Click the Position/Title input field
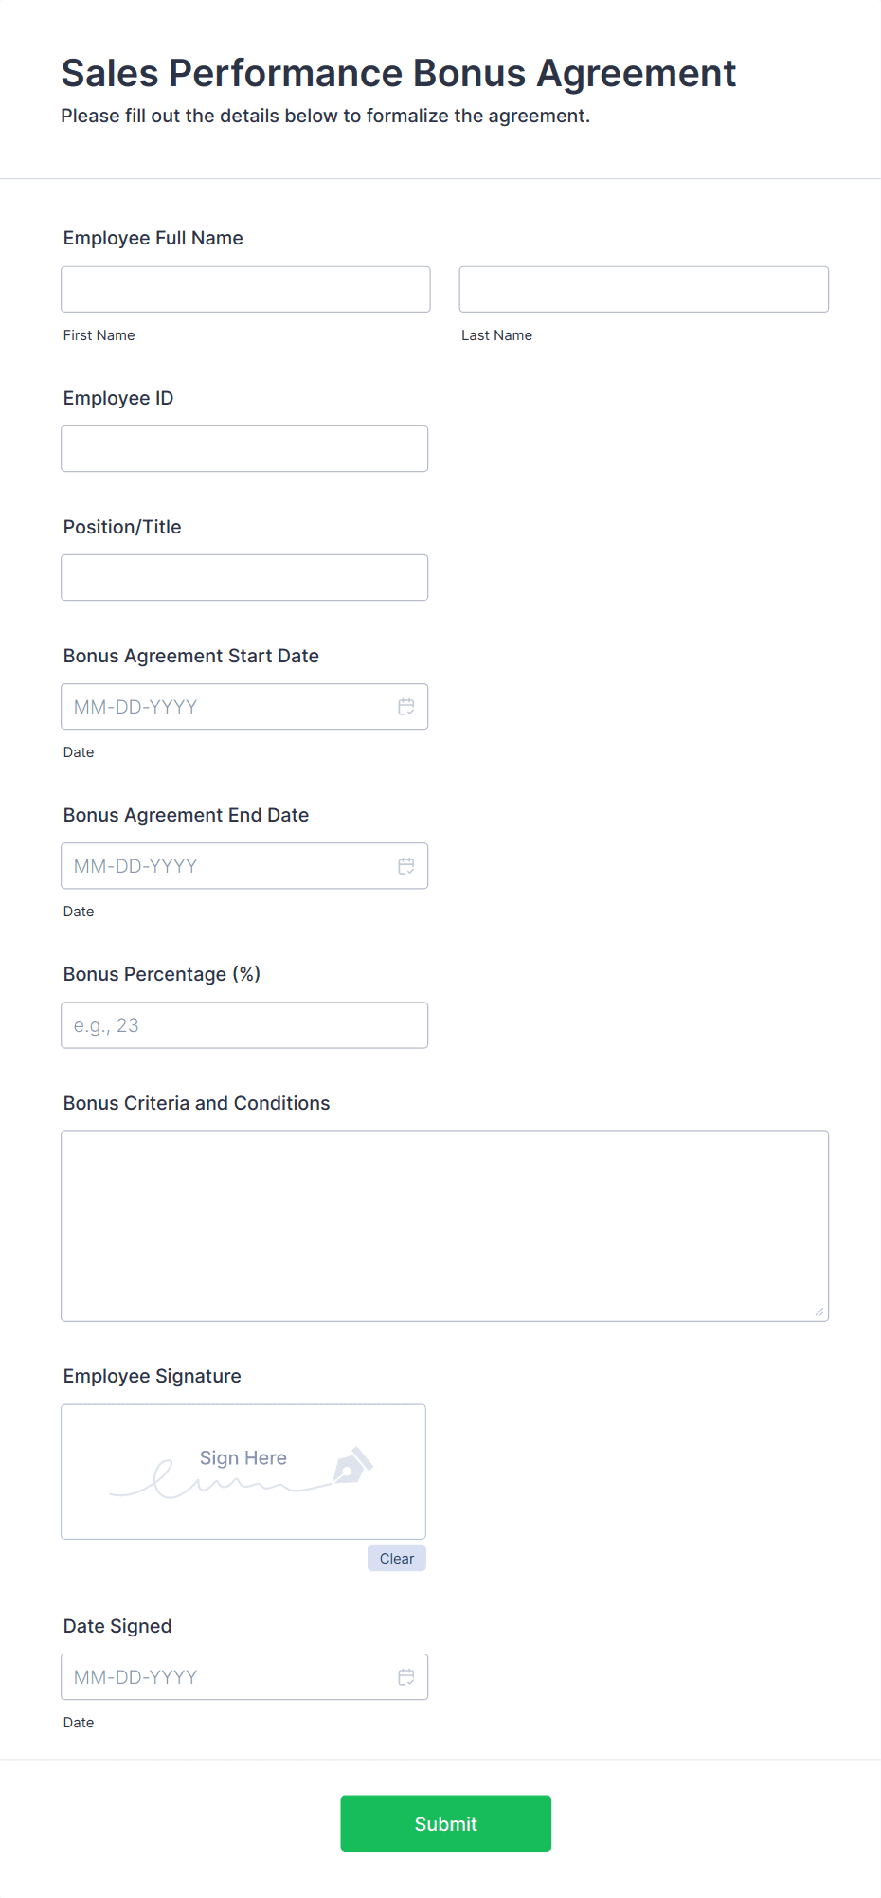This screenshot has height=1898, width=881. pyautogui.click(x=243, y=577)
